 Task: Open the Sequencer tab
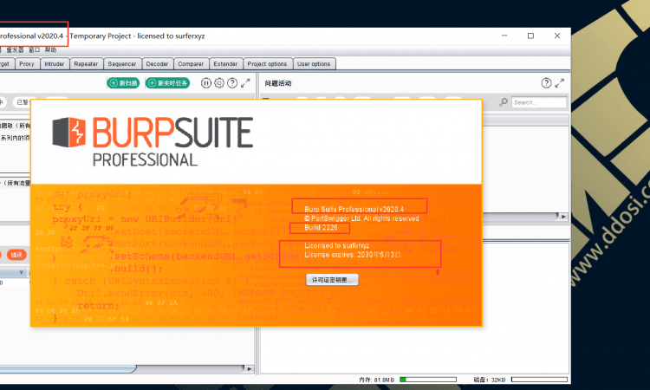click(122, 64)
